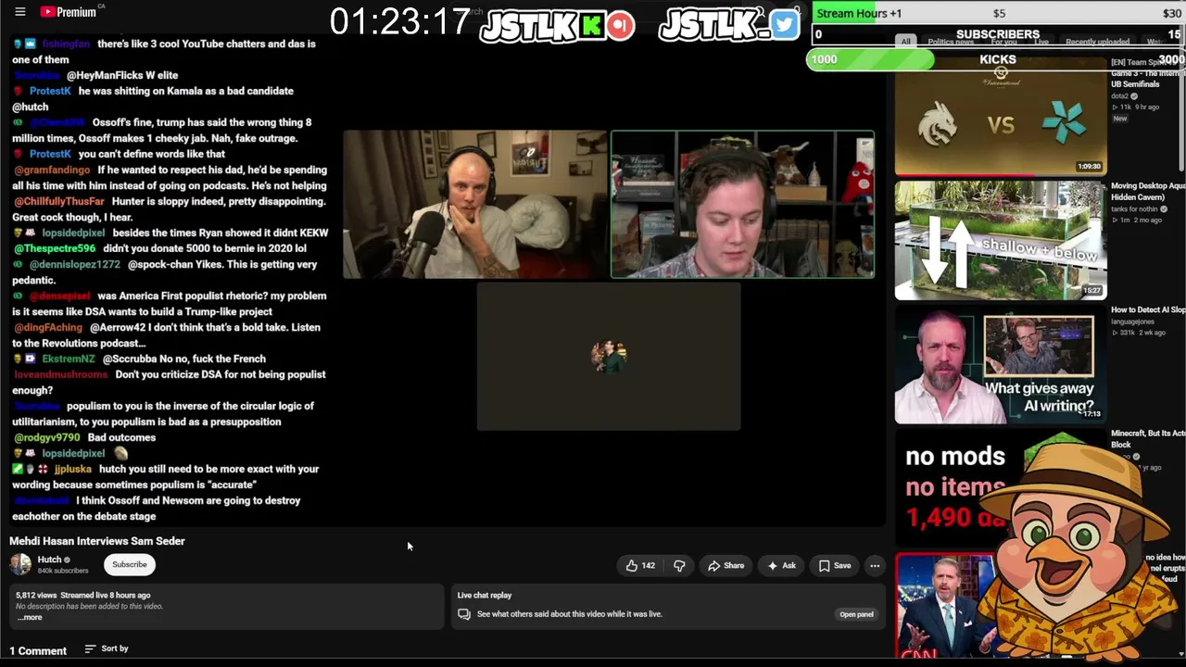This screenshot has height=667, width=1186.
Task: Open the Moving Desktop Aquarium video title
Action: coord(1148,192)
